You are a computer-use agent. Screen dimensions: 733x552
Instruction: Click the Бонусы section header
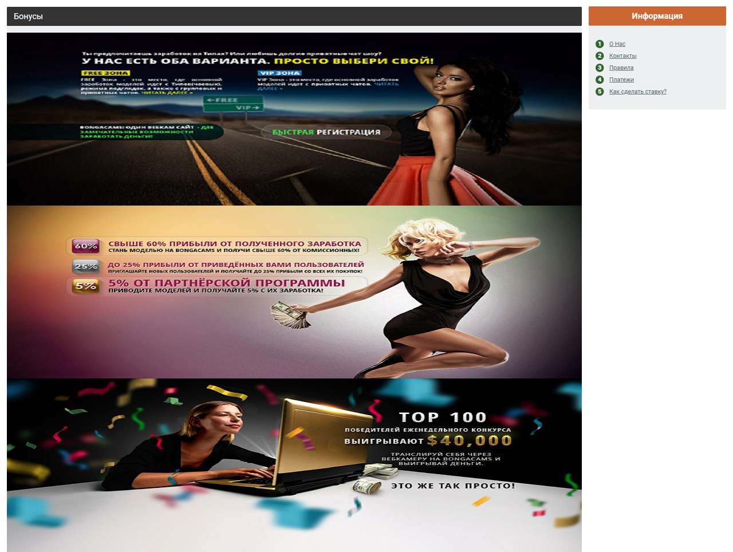tap(294, 17)
